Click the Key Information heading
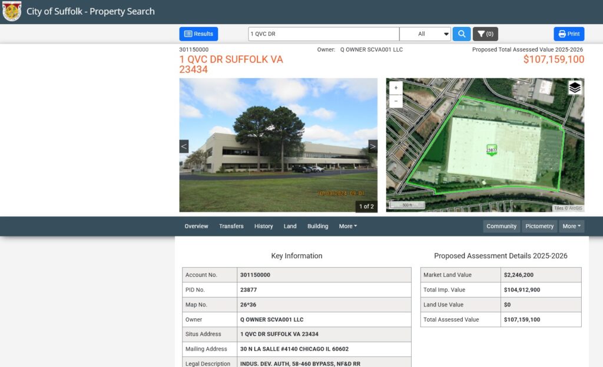Screen dimensions: 603x367 297,256
